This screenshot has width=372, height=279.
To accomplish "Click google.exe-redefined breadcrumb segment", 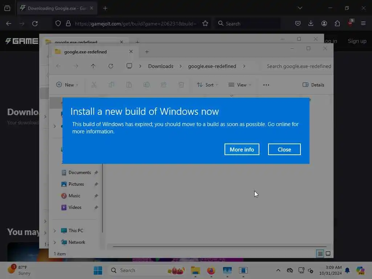I will click(x=212, y=66).
